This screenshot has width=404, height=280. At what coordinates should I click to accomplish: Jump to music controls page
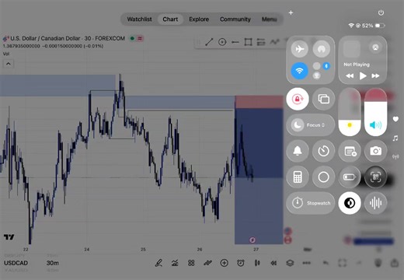(395, 138)
